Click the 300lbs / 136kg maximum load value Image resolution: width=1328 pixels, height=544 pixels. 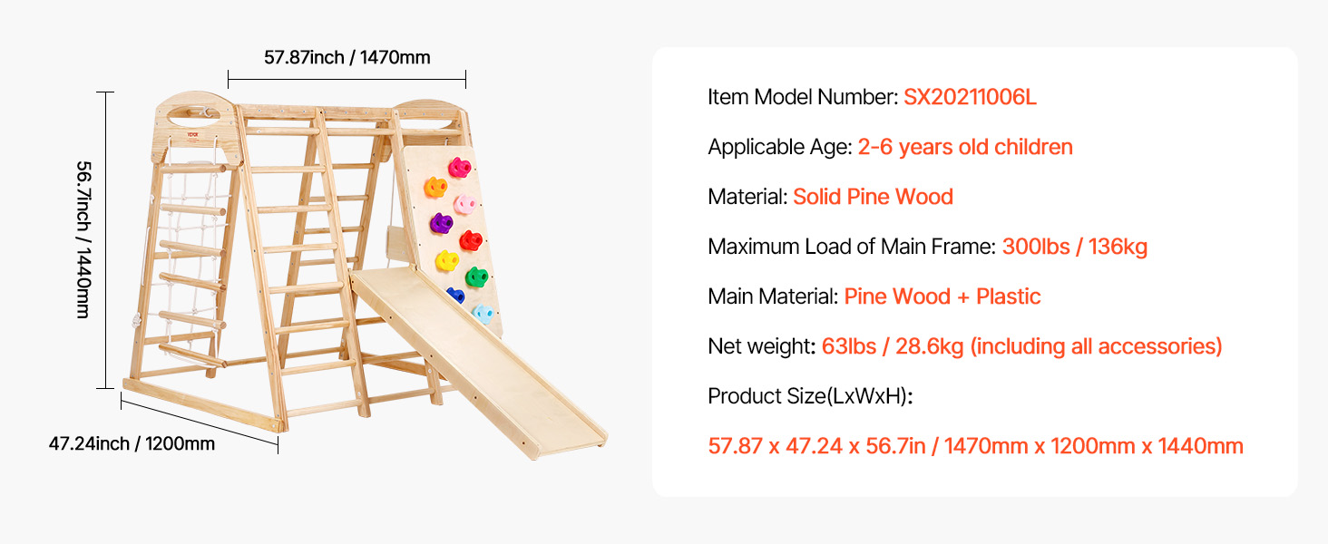coord(1075,247)
